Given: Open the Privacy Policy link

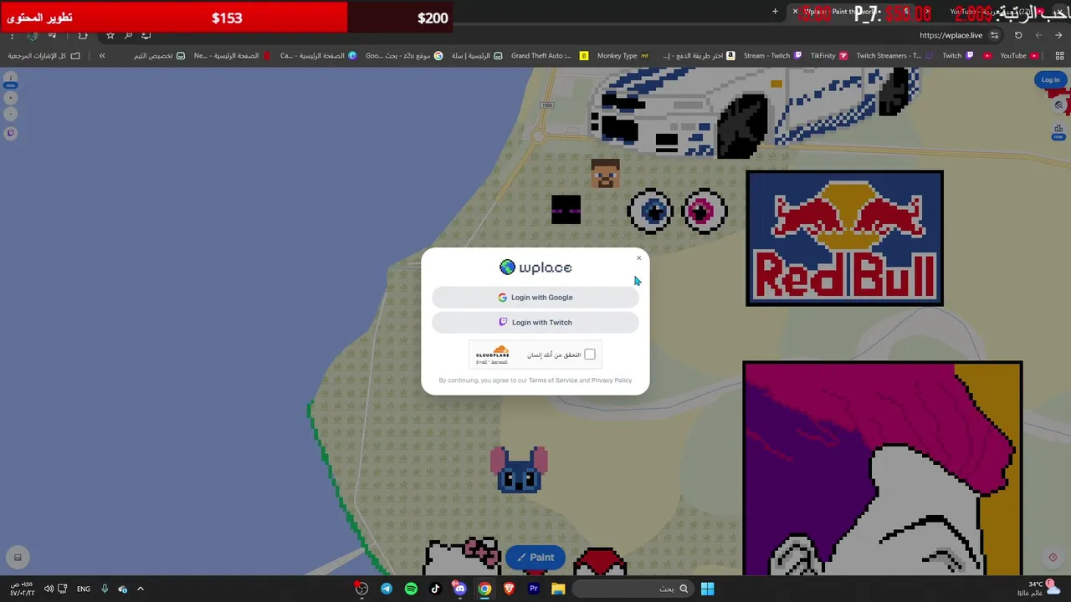Looking at the screenshot, I should (x=612, y=380).
